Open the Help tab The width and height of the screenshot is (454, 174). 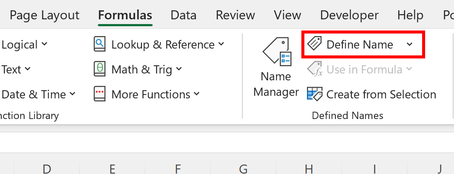point(410,15)
